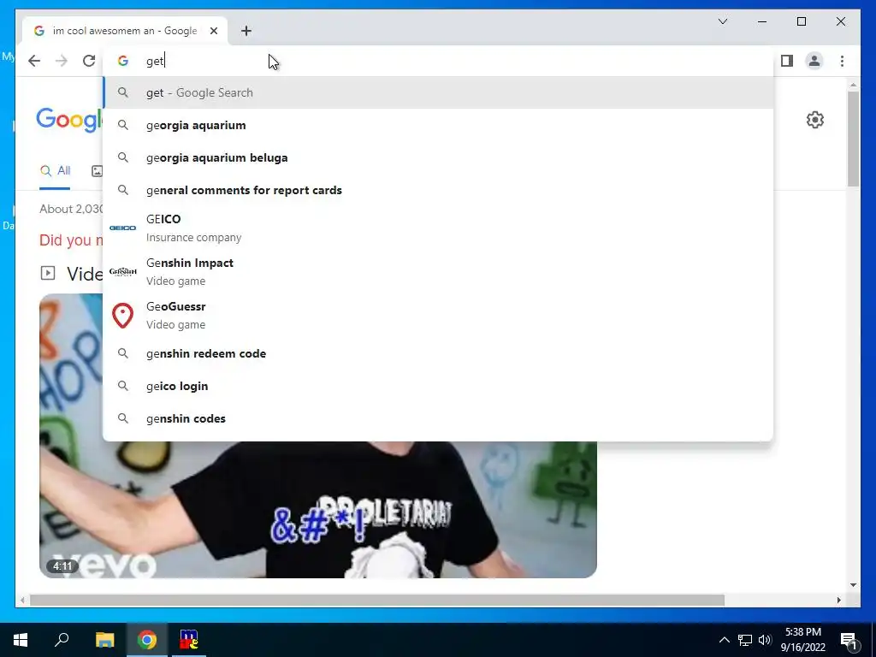The width and height of the screenshot is (876, 657).
Task: Click the GeoGuessr red pin icon
Action: 123,316
